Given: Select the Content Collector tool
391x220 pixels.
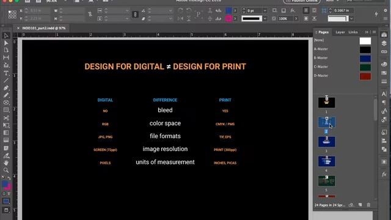Looking at the screenshot, I should pos(6,65).
